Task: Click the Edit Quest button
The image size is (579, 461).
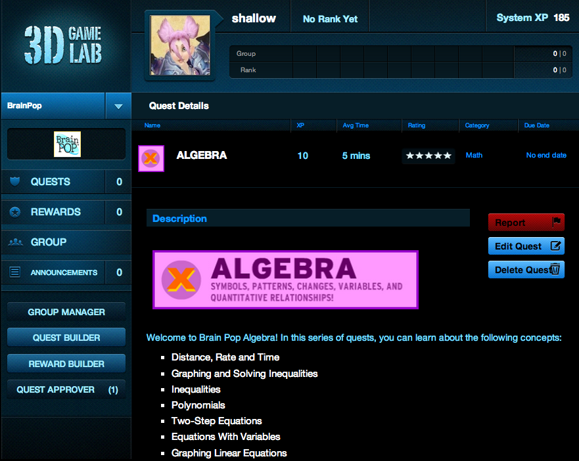Action: point(526,246)
